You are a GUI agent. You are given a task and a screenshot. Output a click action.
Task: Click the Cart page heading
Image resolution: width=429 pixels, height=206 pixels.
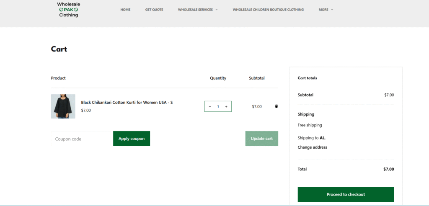[x=59, y=49]
